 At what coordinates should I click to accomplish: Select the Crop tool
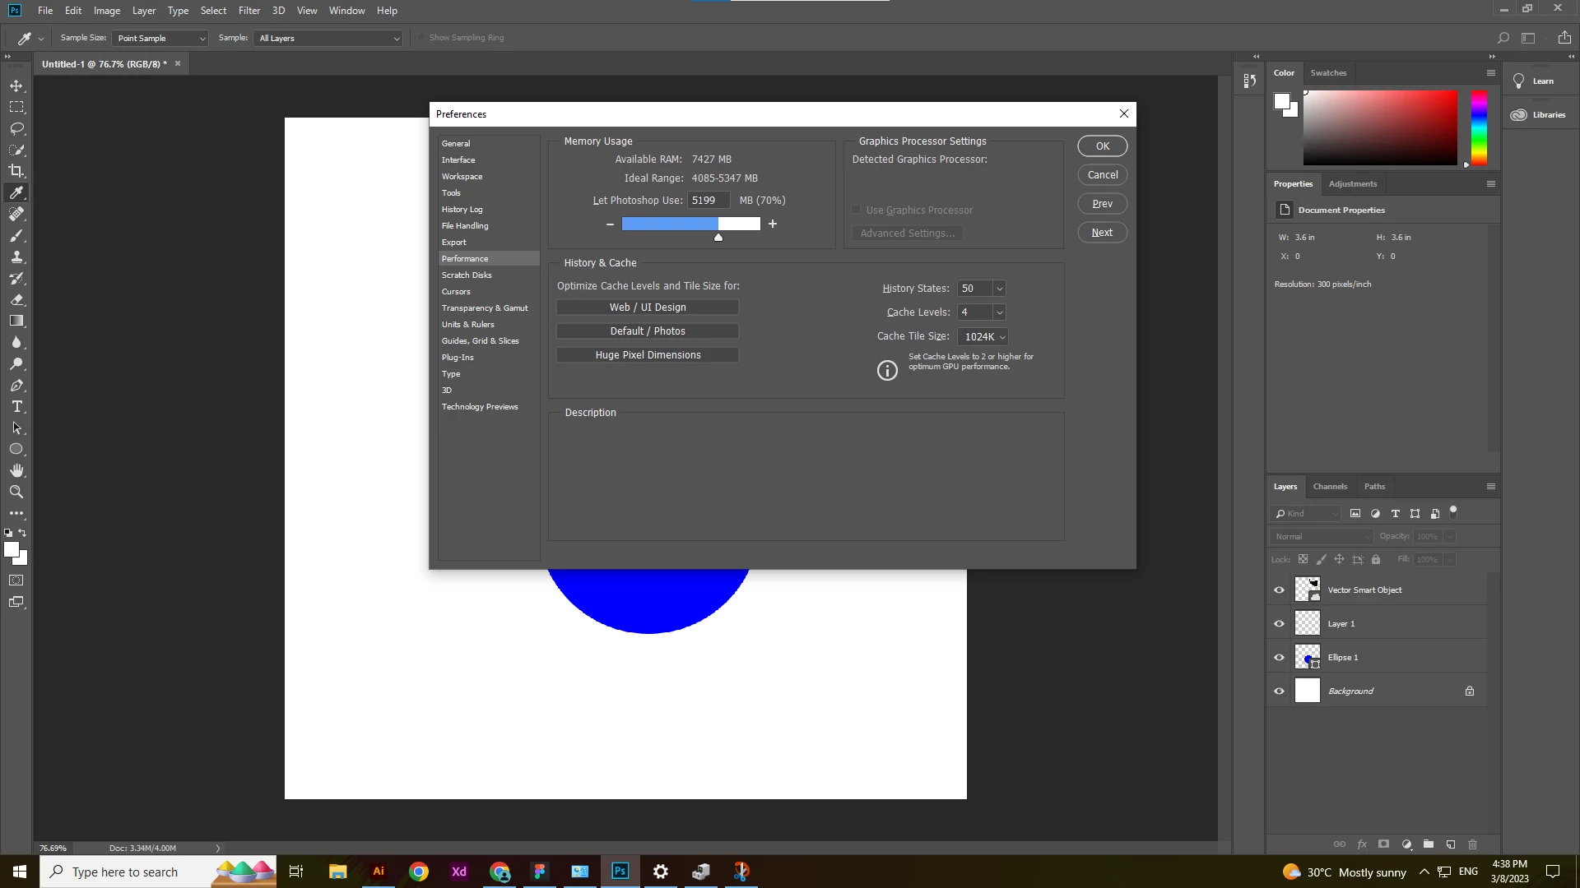pyautogui.click(x=16, y=171)
